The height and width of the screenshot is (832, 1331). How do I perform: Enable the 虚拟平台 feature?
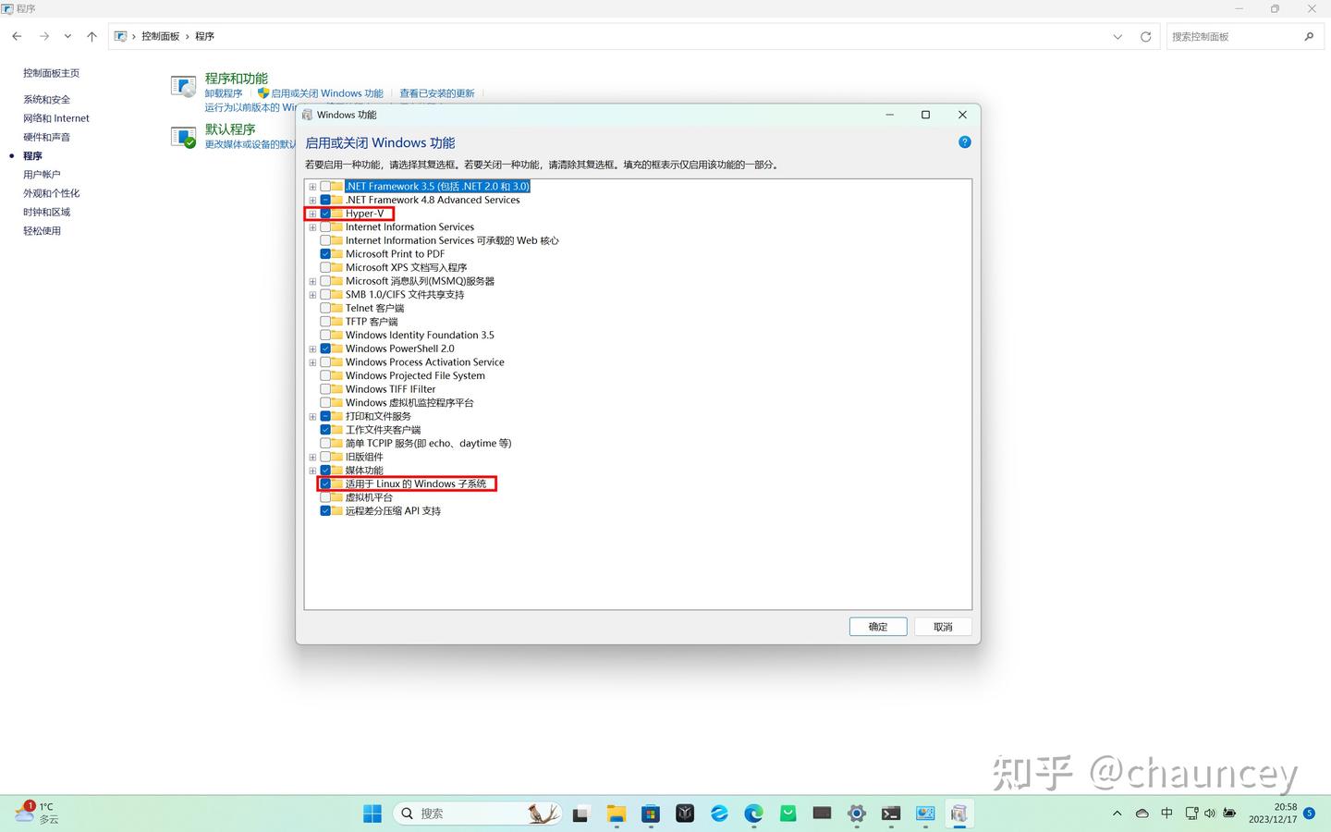(x=325, y=496)
